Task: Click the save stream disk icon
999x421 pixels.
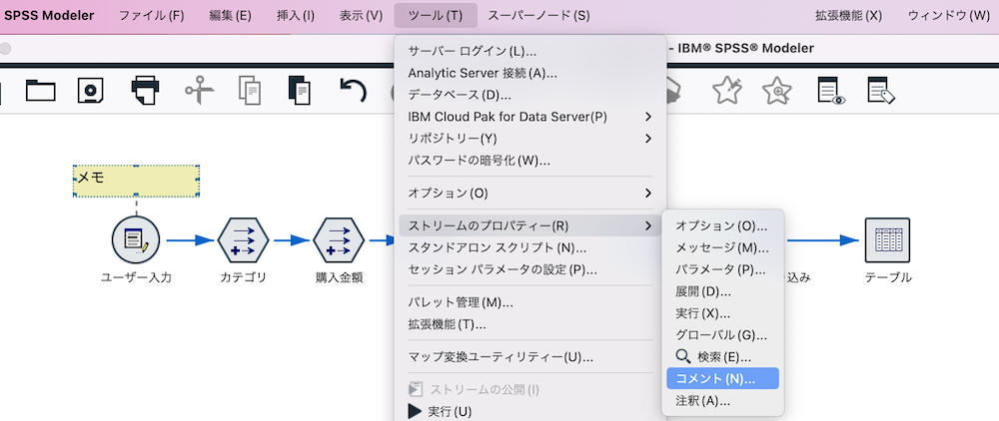Action: [x=91, y=91]
